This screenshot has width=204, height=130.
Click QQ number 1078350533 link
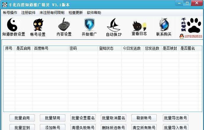(x=193, y=36)
